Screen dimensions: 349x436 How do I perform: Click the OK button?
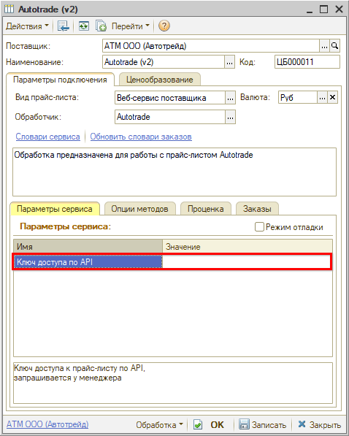point(217,425)
